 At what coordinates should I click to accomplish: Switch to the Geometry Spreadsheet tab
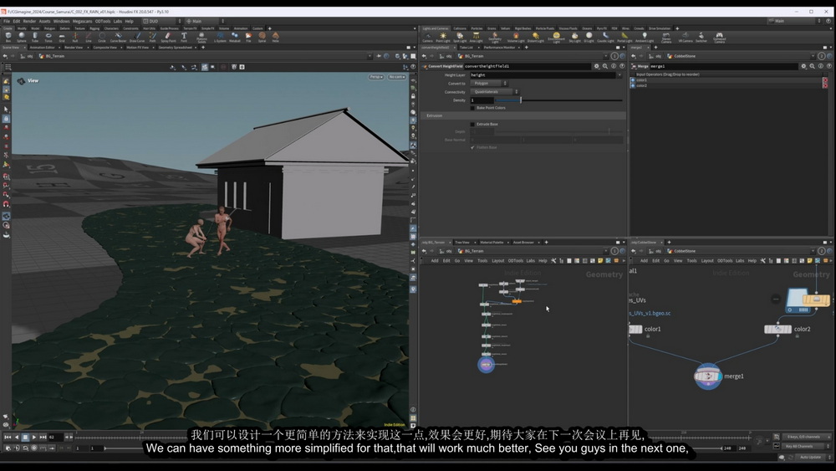tap(175, 48)
